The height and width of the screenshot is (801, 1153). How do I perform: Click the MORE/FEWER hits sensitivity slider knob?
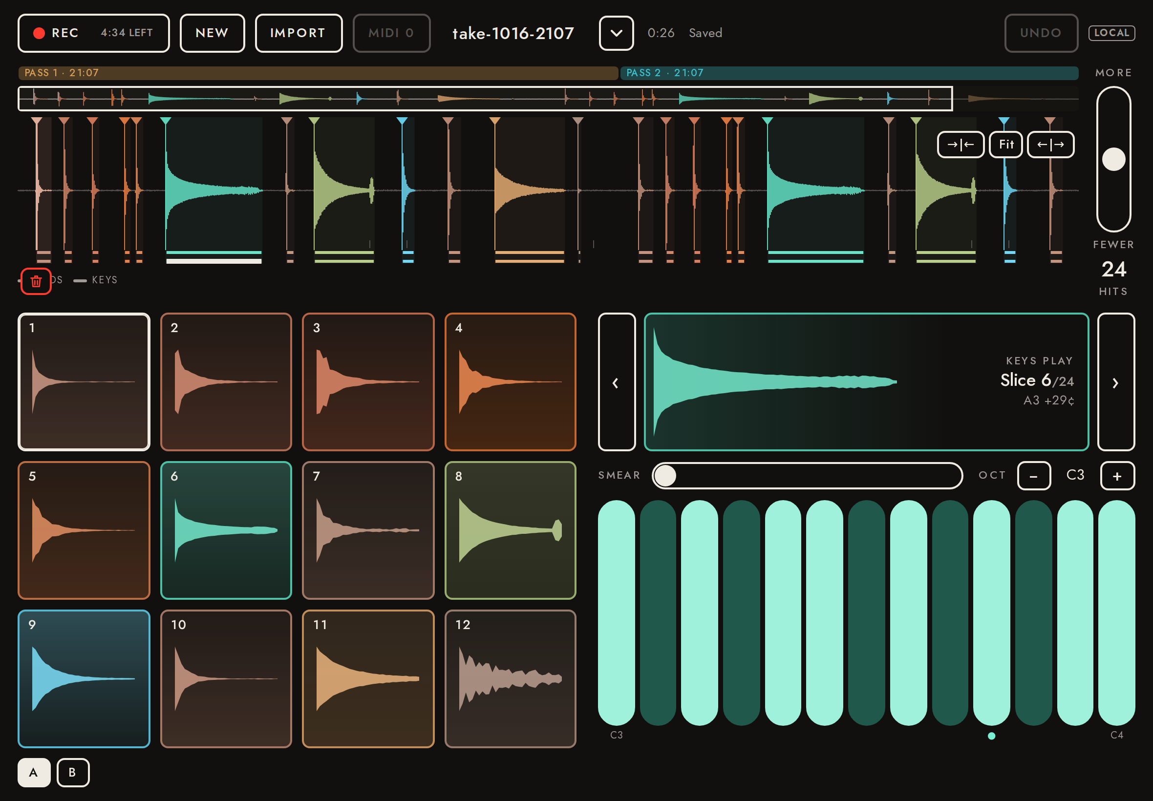point(1113,160)
